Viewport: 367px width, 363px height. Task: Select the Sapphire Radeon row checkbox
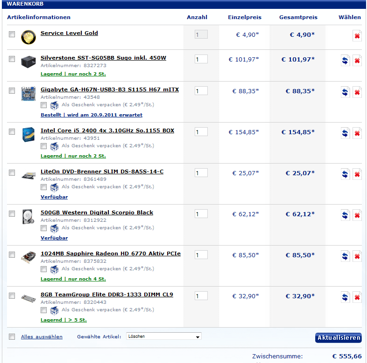pos(12,254)
